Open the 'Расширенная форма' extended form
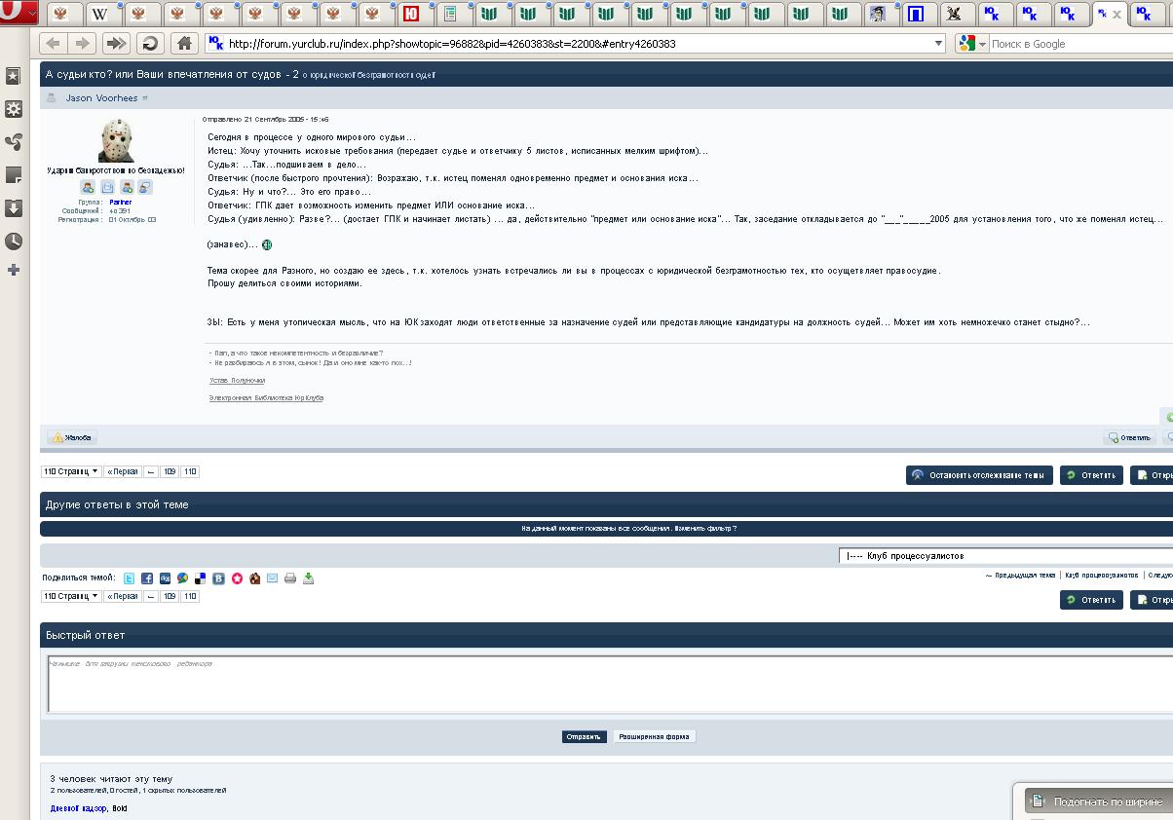This screenshot has width=1173, height=820. coord(655,736)
